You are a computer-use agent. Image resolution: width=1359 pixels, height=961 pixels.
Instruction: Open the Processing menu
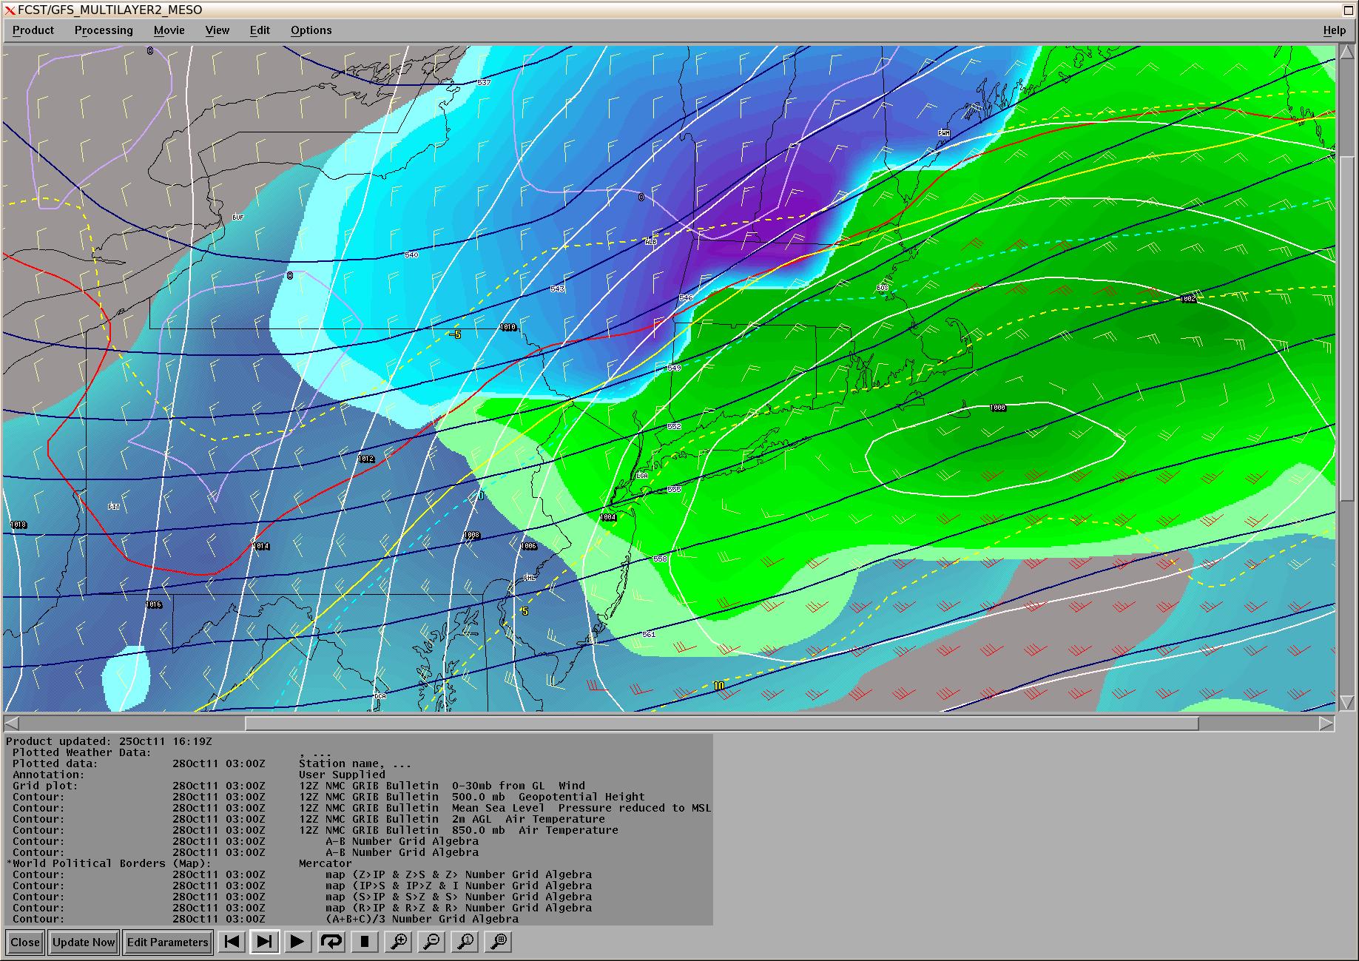pos(104,30)
